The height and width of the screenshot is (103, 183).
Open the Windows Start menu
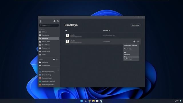click(81, 101)
